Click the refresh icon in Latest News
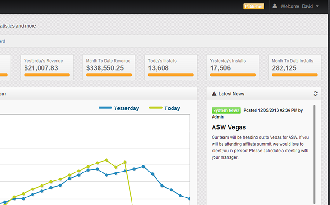 (x=315, y=94)
